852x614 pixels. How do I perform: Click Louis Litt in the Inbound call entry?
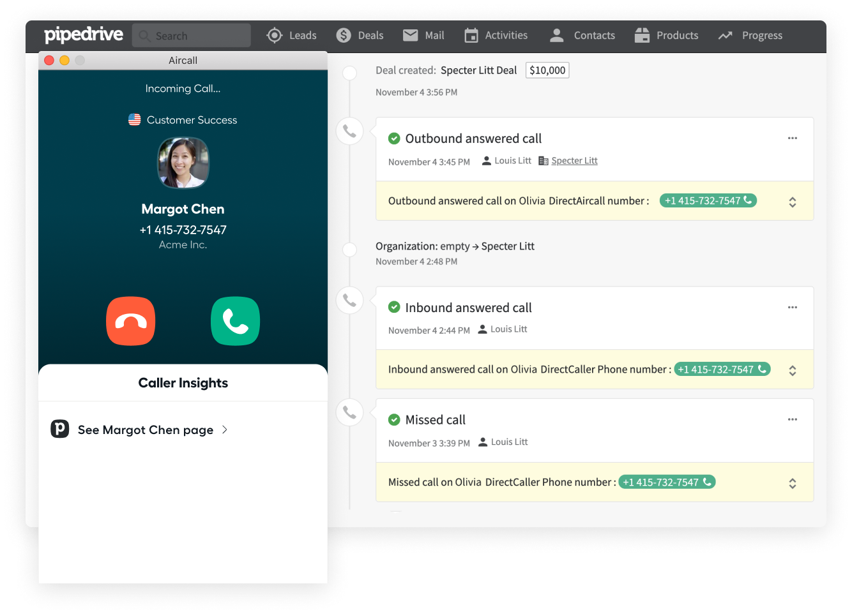pos(509,329)
